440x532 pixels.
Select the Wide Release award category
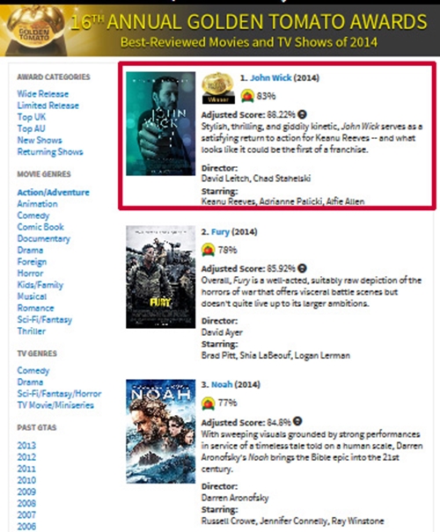tap(43, 93)
